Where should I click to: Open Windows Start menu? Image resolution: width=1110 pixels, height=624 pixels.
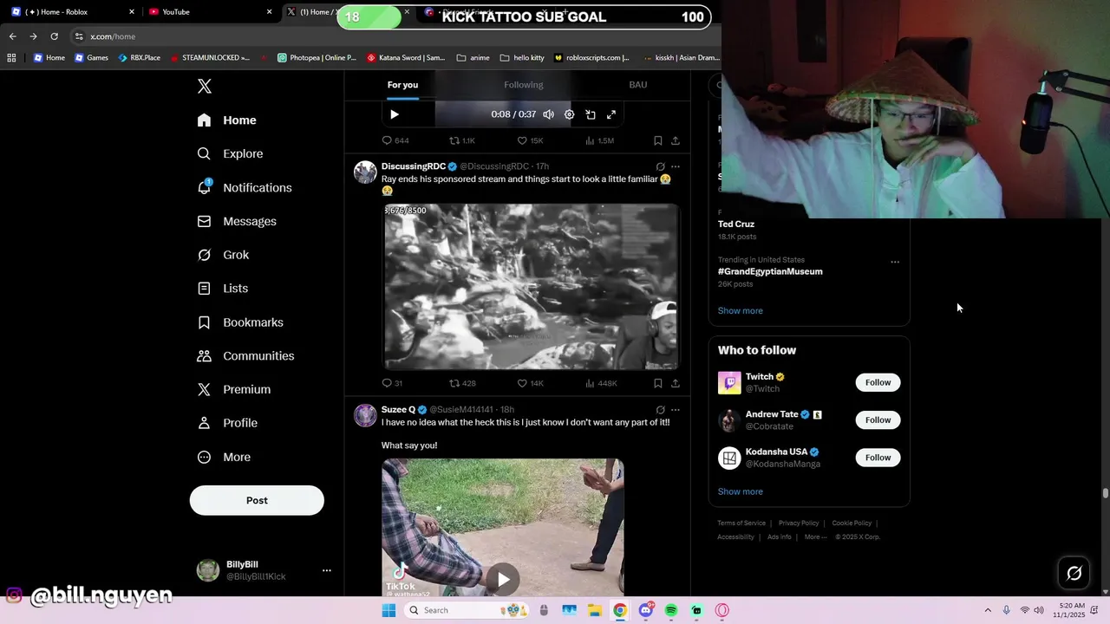[x=388, y=610]
